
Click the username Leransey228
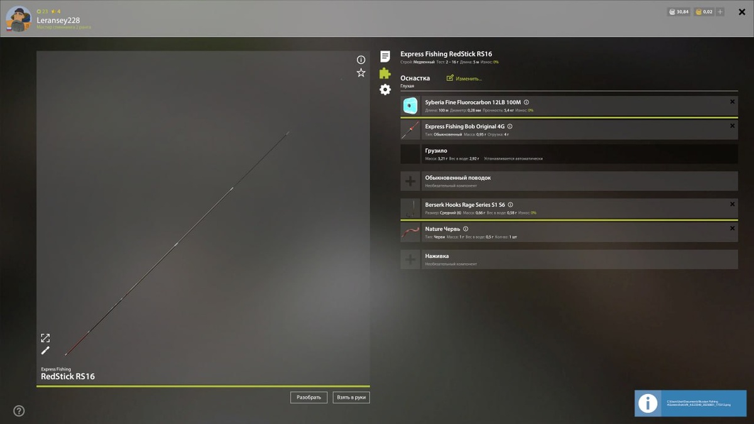(x=58, y=20)
